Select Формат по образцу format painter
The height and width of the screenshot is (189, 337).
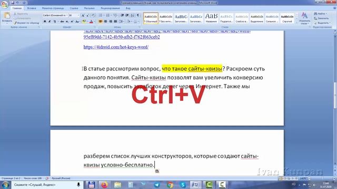(x=27, y=23)
